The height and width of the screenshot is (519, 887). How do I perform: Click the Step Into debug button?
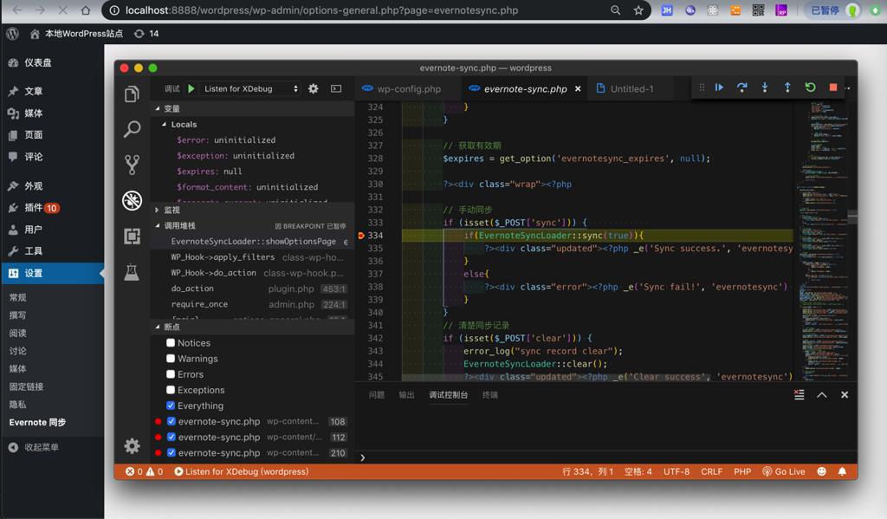tap(765, 88)
